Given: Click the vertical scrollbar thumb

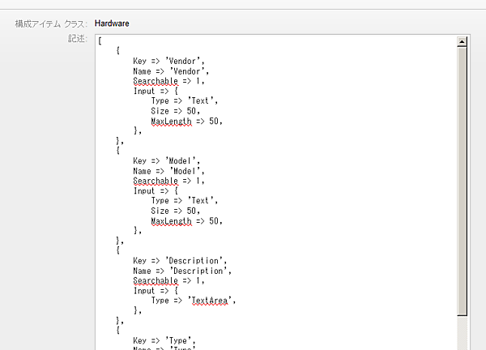Looking at the screenshot, I should click(x=462, y=178).
